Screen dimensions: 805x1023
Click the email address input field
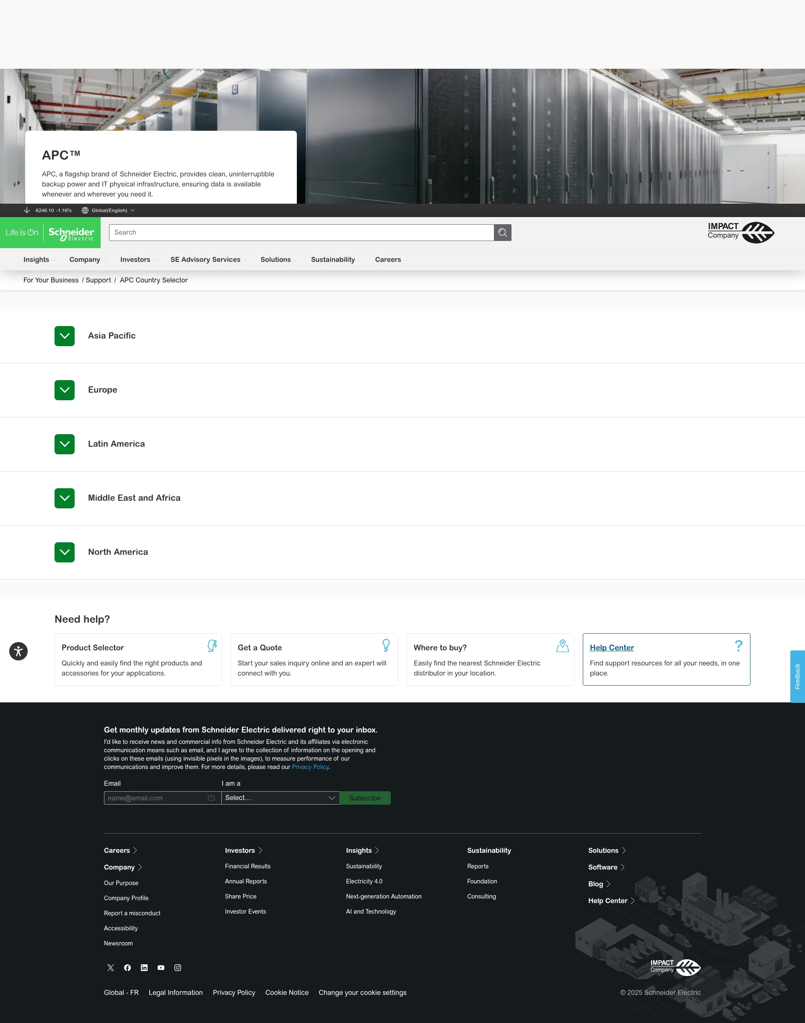[x=163, y=798]
